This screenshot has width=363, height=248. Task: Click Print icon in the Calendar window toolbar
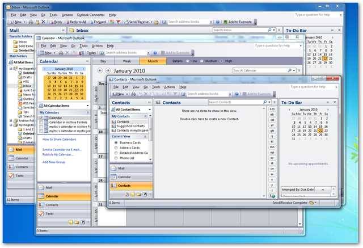pos(61,53)
